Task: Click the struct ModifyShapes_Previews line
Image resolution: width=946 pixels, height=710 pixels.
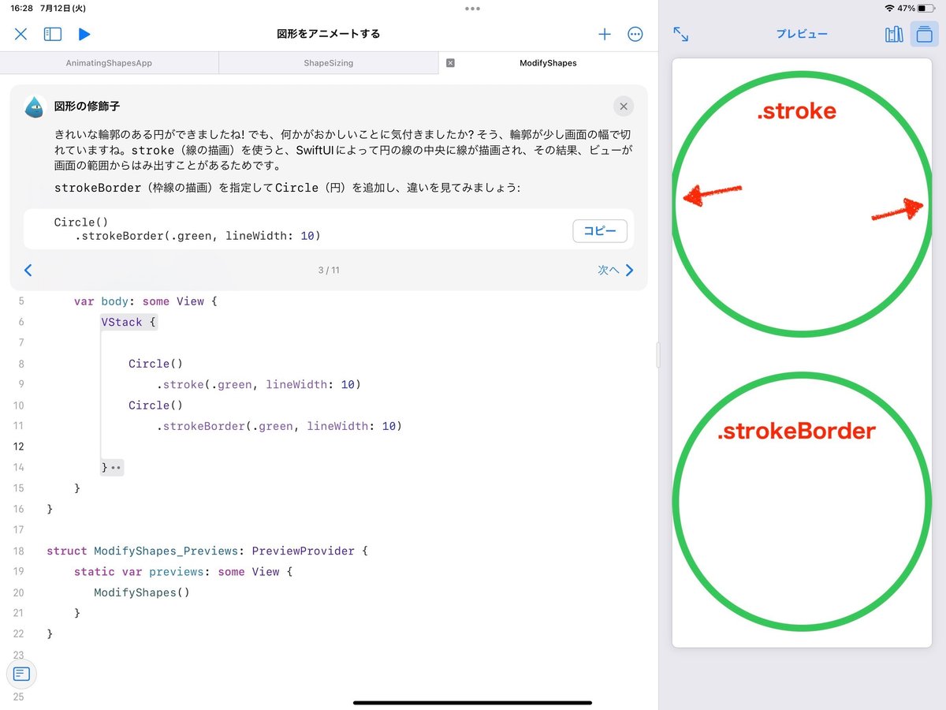Action: (207, 551)
